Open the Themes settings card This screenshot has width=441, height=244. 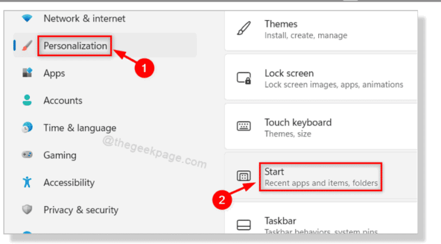point(321,31)
